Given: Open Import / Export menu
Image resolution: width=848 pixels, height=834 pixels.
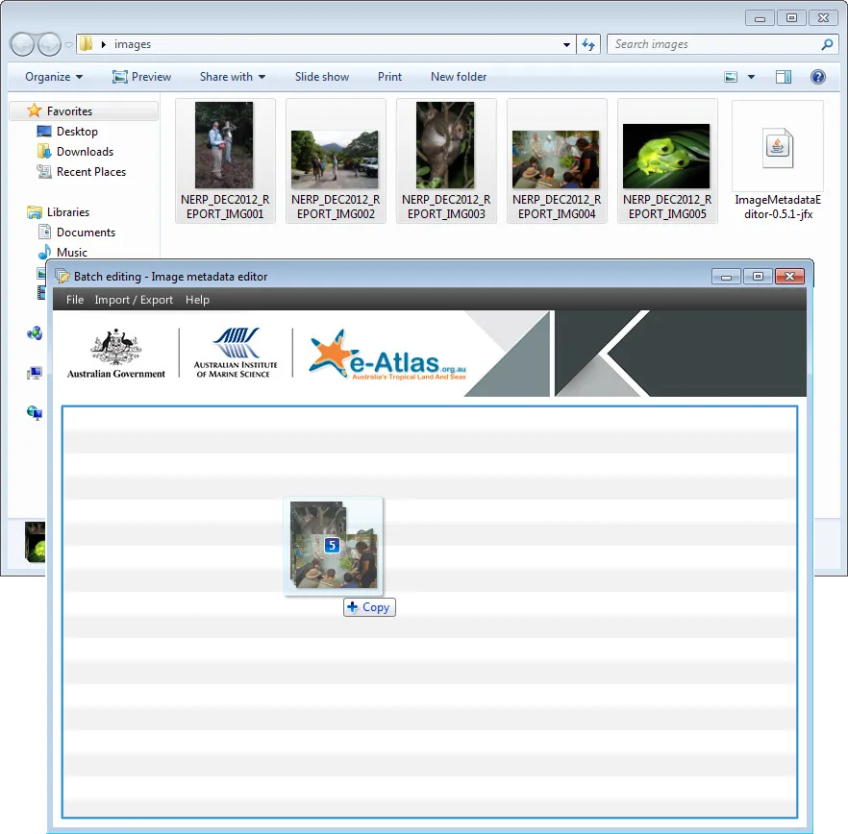Looking at the screenshot, I should coord(134,300).
